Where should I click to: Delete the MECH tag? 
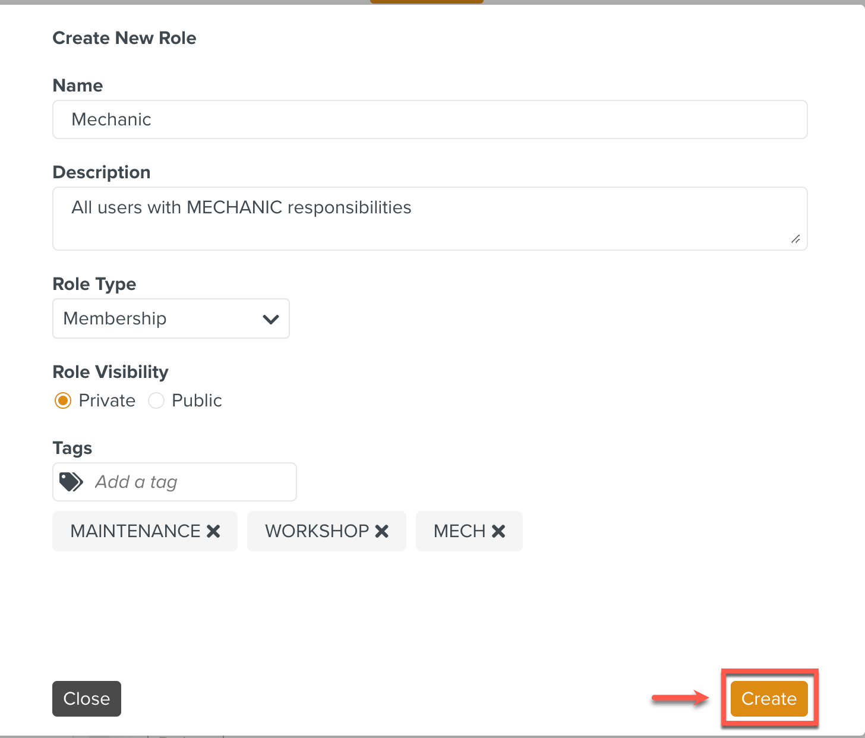tap(498, 531)
